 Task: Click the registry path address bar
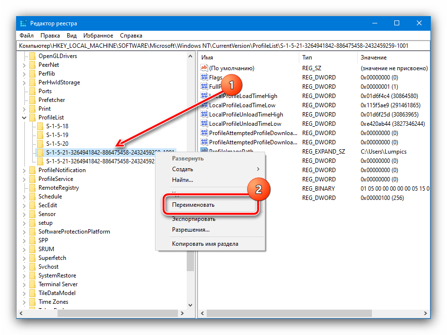(223, 46)
